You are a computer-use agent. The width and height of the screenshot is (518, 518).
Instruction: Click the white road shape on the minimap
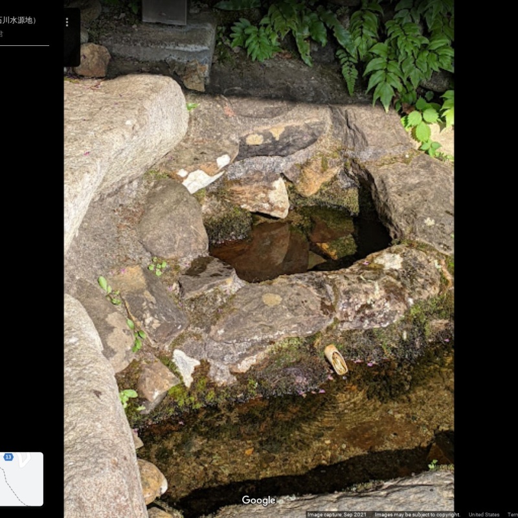pos(24,460)
